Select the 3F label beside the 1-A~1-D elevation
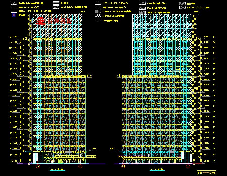 pos(11,149)
